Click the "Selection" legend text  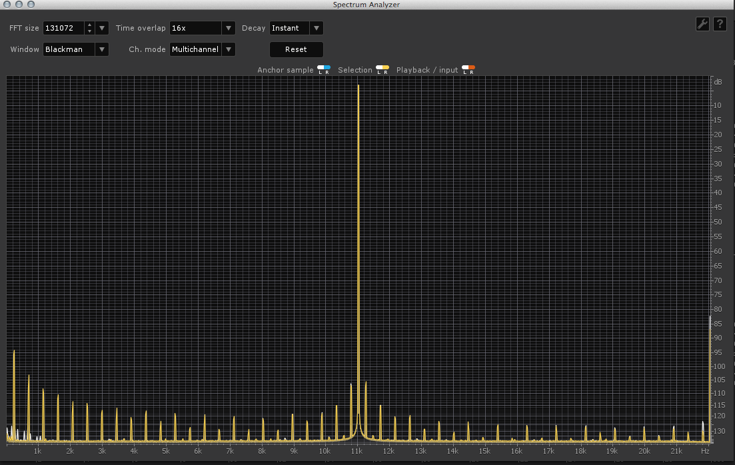(355, 70)
